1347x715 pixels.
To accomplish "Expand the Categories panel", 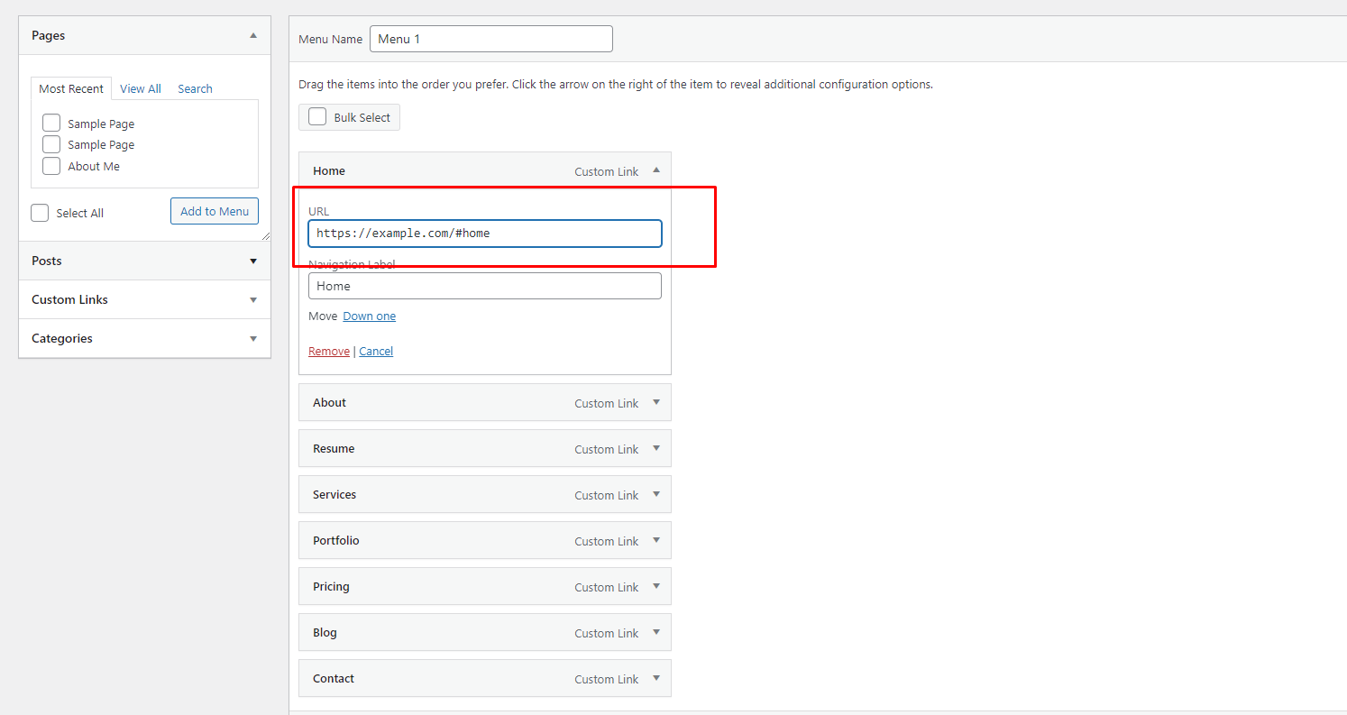I will coord(253,339).
